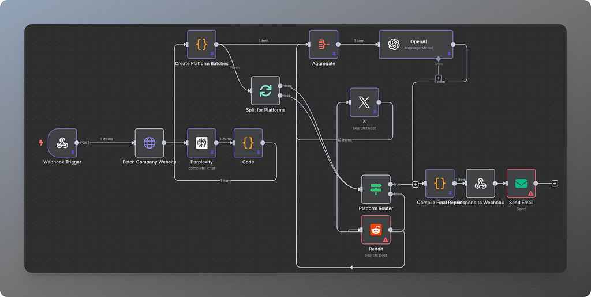
Task: Add a tool under OpenAI Tools connector
Action: click(x=439, y=78)
